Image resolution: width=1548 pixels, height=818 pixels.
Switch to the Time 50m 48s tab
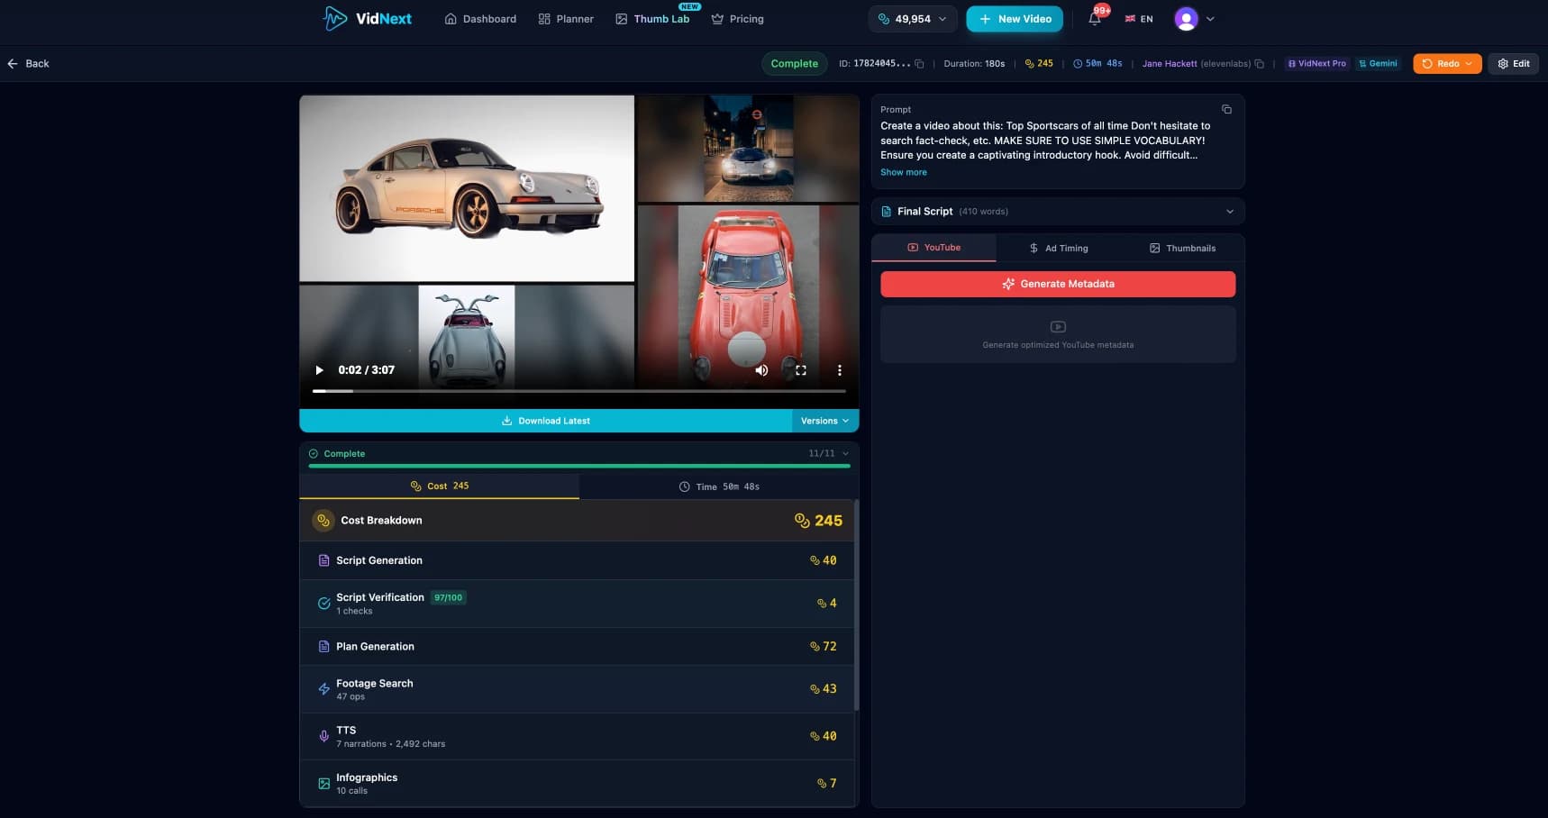point(719,486)
